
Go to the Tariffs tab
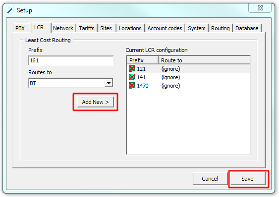pyautogui.click(x=87, y=28)
